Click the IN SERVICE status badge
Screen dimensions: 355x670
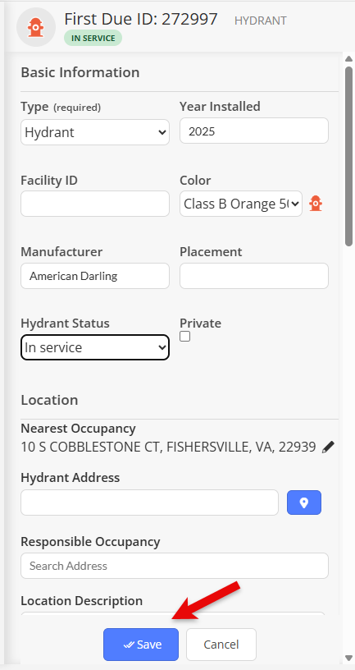[x=93, y=38]
